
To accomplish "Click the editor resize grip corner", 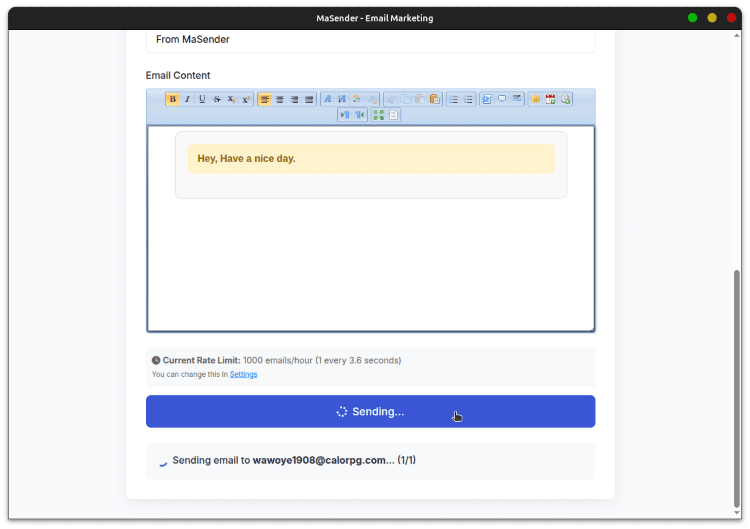I will point(592,329).
